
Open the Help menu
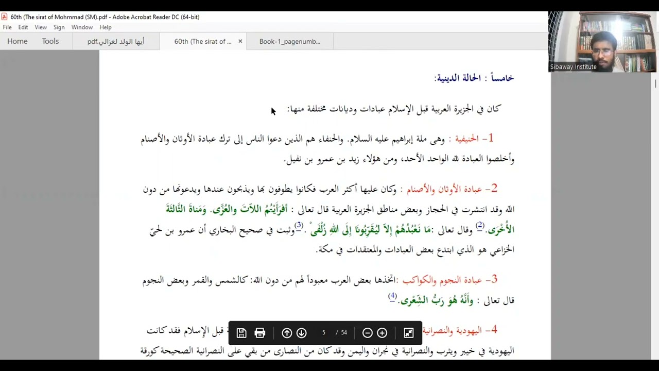pos(106,27)
